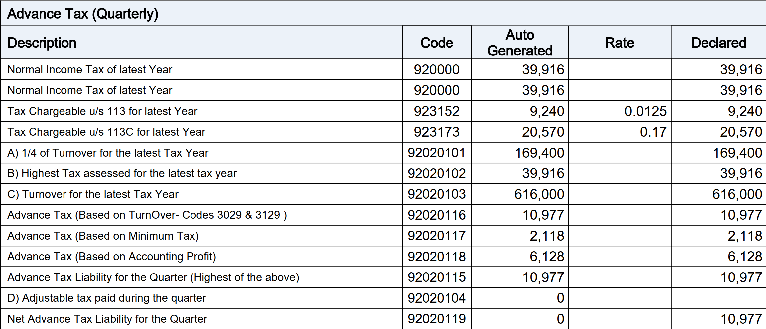This screenshot has height=329, width=766.
Task: Click Declared 2,118 in Minimum Tax row
Action: (x=745, y=236)
